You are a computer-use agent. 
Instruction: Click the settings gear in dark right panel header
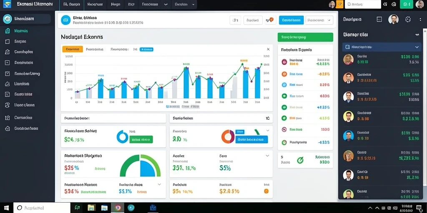(408, 19)
